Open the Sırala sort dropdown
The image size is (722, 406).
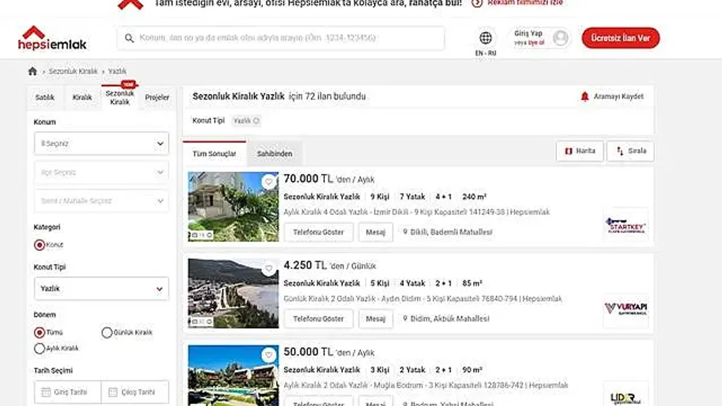(x=630, y=151)
